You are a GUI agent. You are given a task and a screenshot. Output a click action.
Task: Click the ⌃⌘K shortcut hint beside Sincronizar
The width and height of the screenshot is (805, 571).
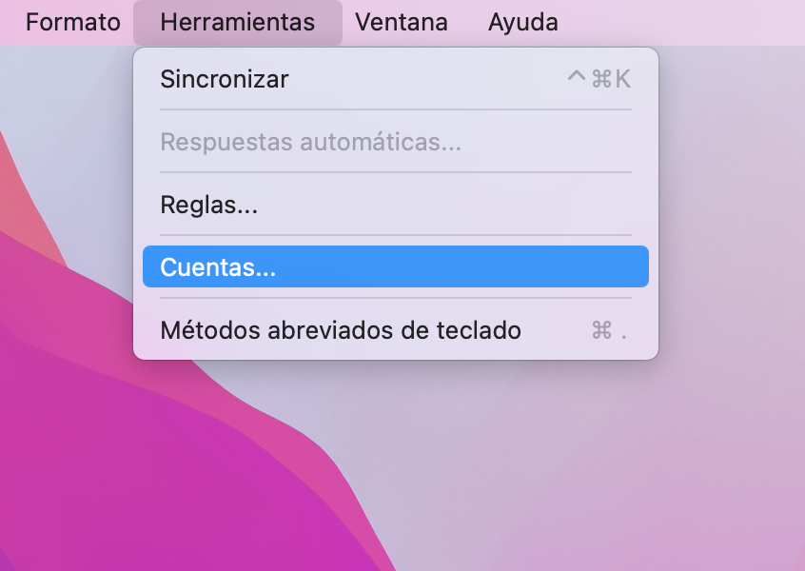[x=599, y=79]
